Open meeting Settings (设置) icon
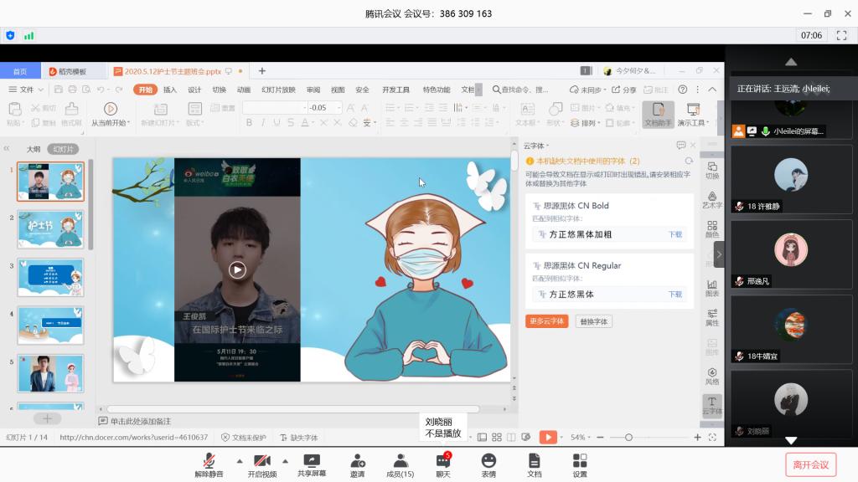 click(580, 461)
